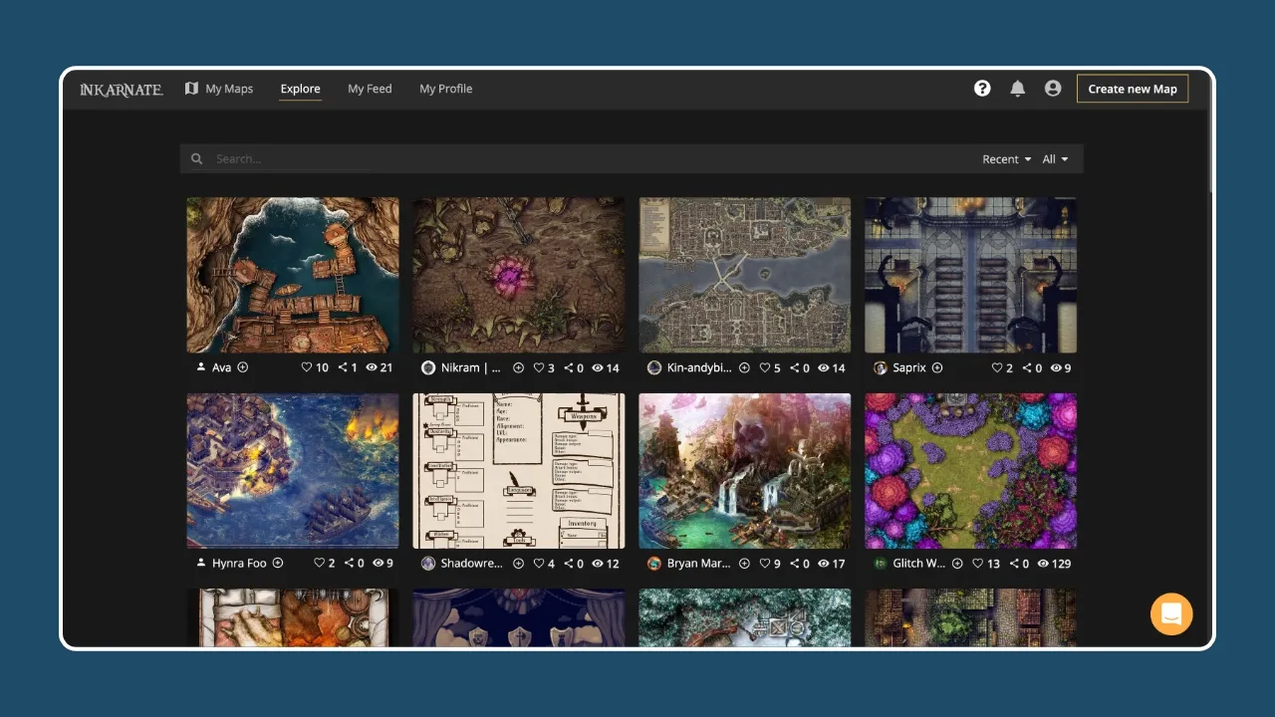
Task: Click the map icon beside My Maps
Action: pos(191,88)
